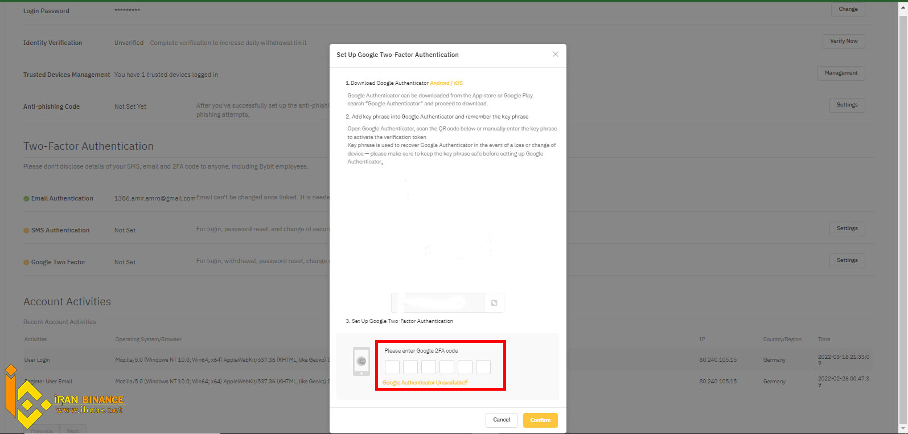This screenshot has height=434, width=908.
Task: Click the Operating System/Browser column header
Action: tap(149, 339)
